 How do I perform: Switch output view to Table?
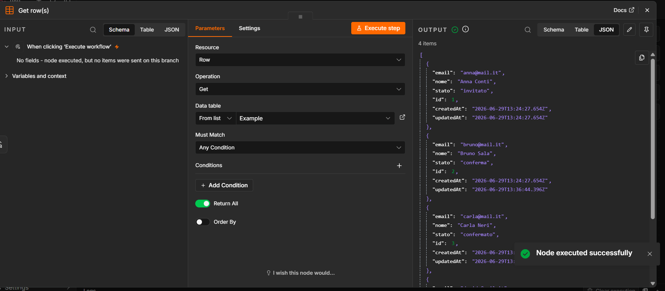(x=582, y=30)
